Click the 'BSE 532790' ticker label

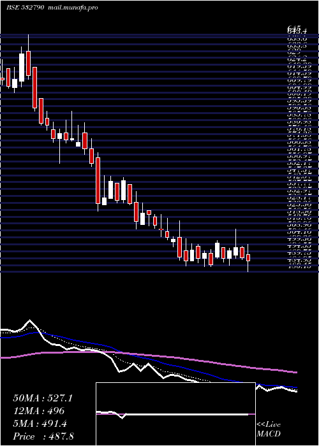coord(25,8)
